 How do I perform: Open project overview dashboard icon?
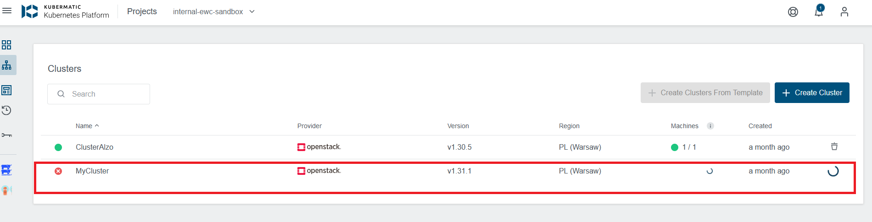point(6,45)
